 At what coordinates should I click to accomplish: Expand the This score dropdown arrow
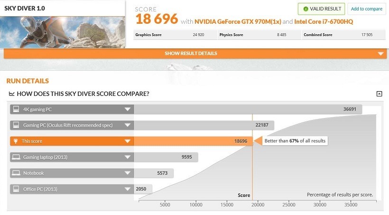pos(128,141)
